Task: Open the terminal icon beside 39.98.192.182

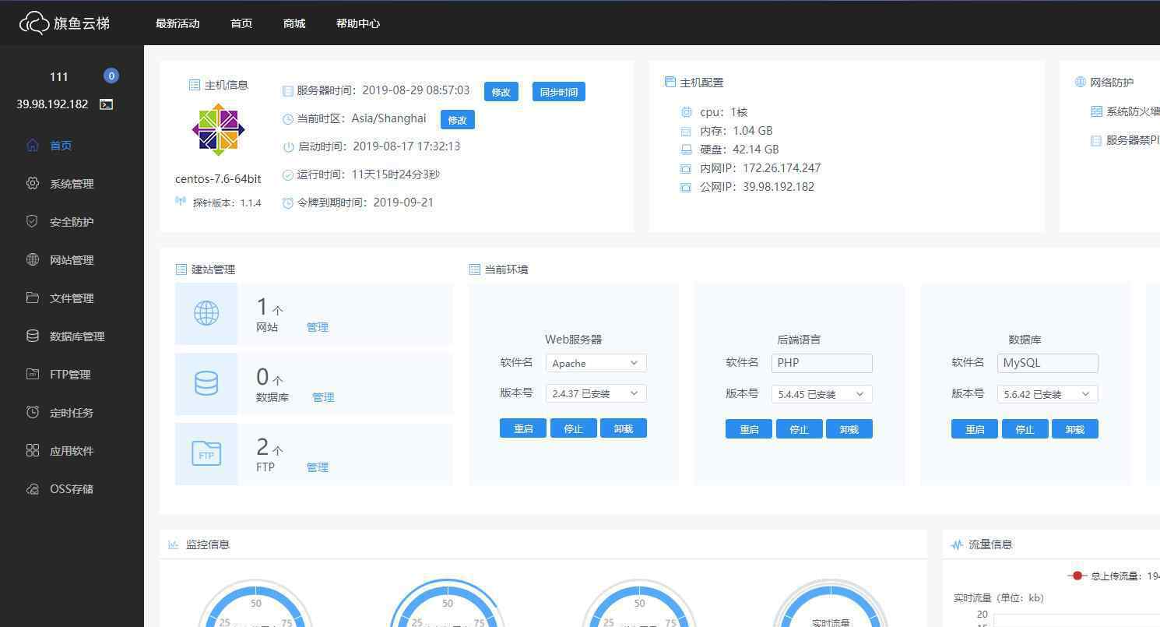Action: (107, 104)
